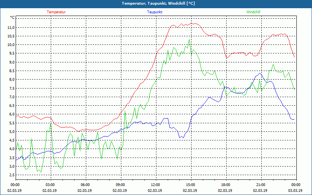This screenshot has width=312, height=195.
Task: Click the 2,5 y-axis value
Action: [x=12, y=175]
